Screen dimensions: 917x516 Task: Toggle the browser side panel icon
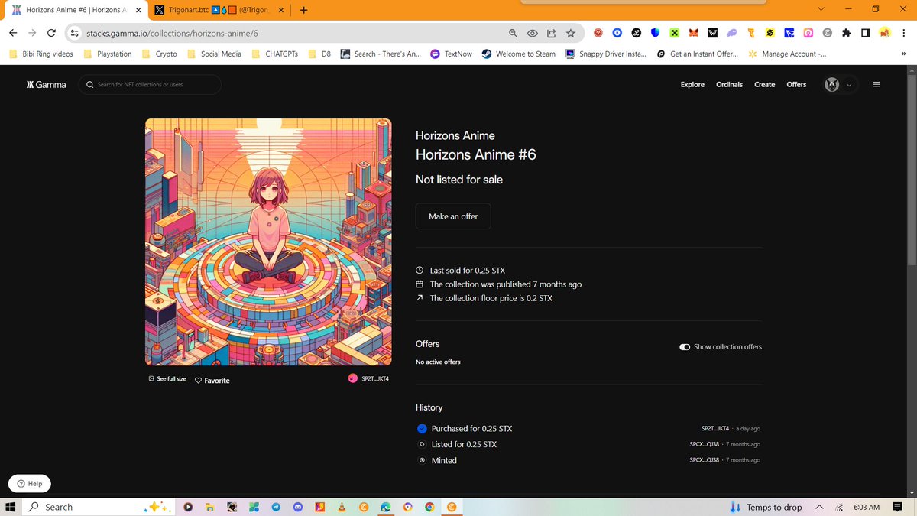(865, 33)
